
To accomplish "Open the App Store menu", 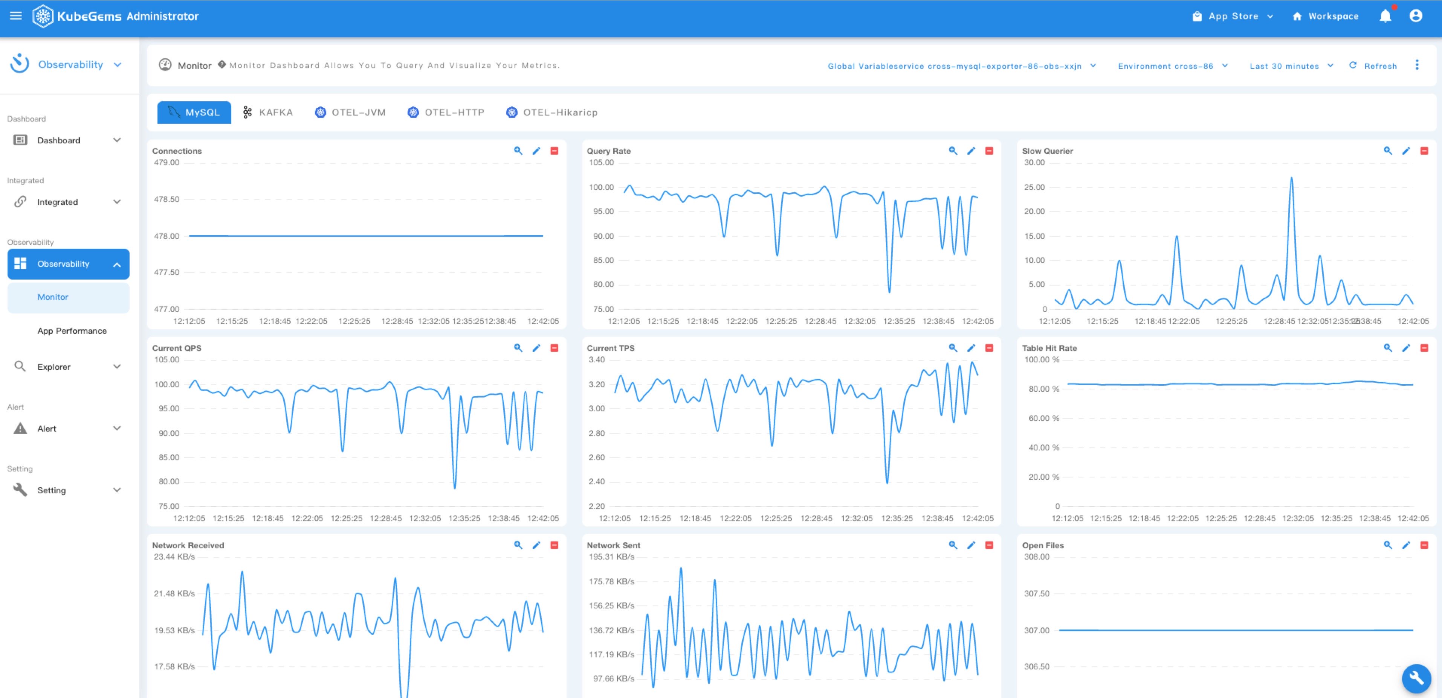I will pos(1233,16).
